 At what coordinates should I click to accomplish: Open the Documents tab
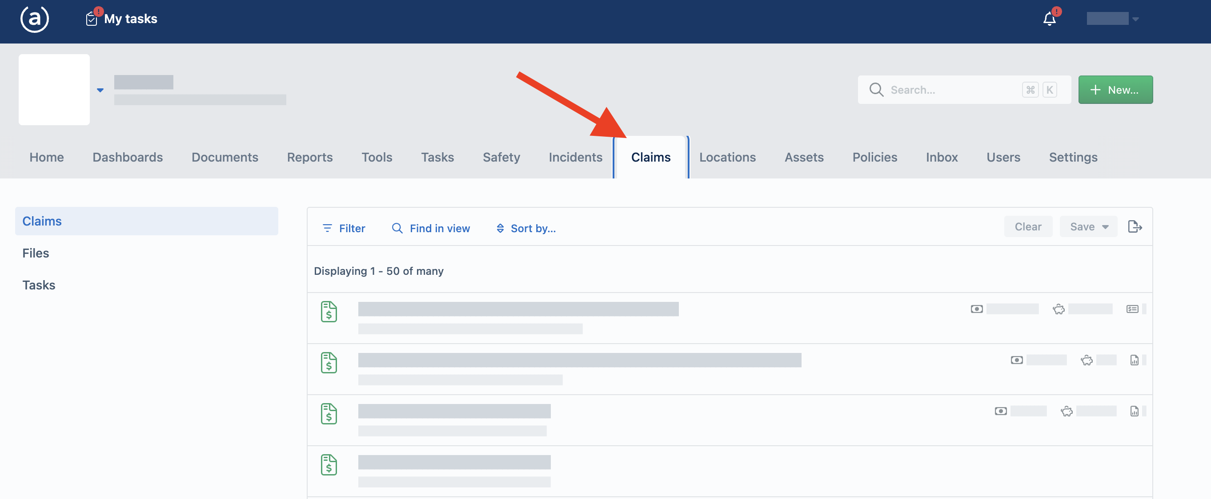(x=225, y=157)
